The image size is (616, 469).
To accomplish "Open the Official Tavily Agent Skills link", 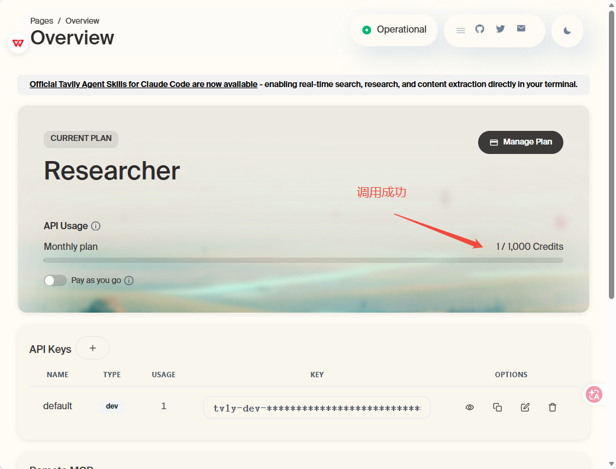I will pos(143,84).
